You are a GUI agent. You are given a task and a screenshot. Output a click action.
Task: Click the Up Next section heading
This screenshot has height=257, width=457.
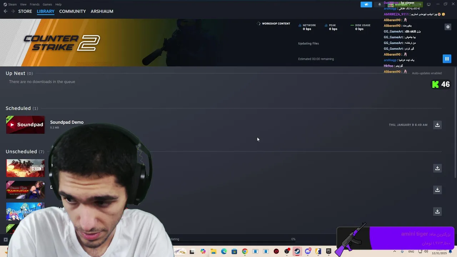pos(15,73)
